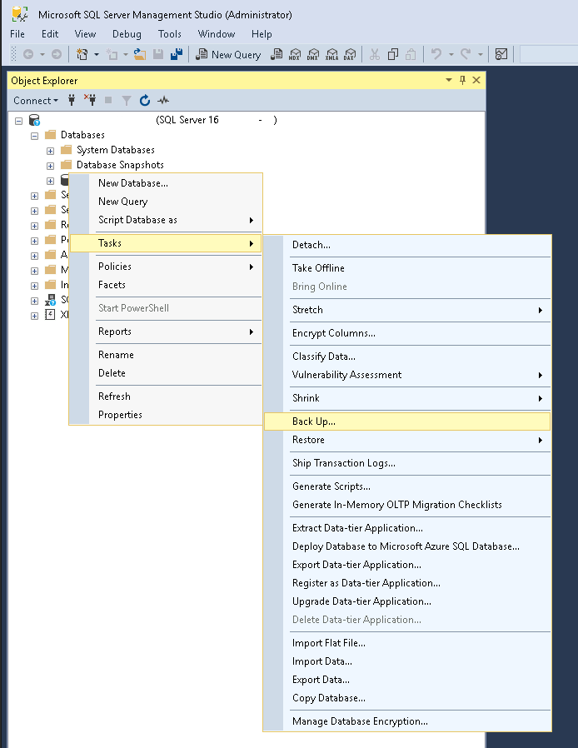The width and height of the screenshot is (578, 748).
Task: Click the Save floppy disk icon
Action: [x=158, y=54]
